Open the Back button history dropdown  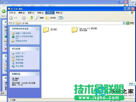[x=19, y=18]
